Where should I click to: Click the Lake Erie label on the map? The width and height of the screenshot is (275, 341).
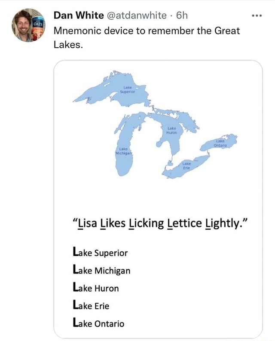pyautogui.click(x=186, y=167)
